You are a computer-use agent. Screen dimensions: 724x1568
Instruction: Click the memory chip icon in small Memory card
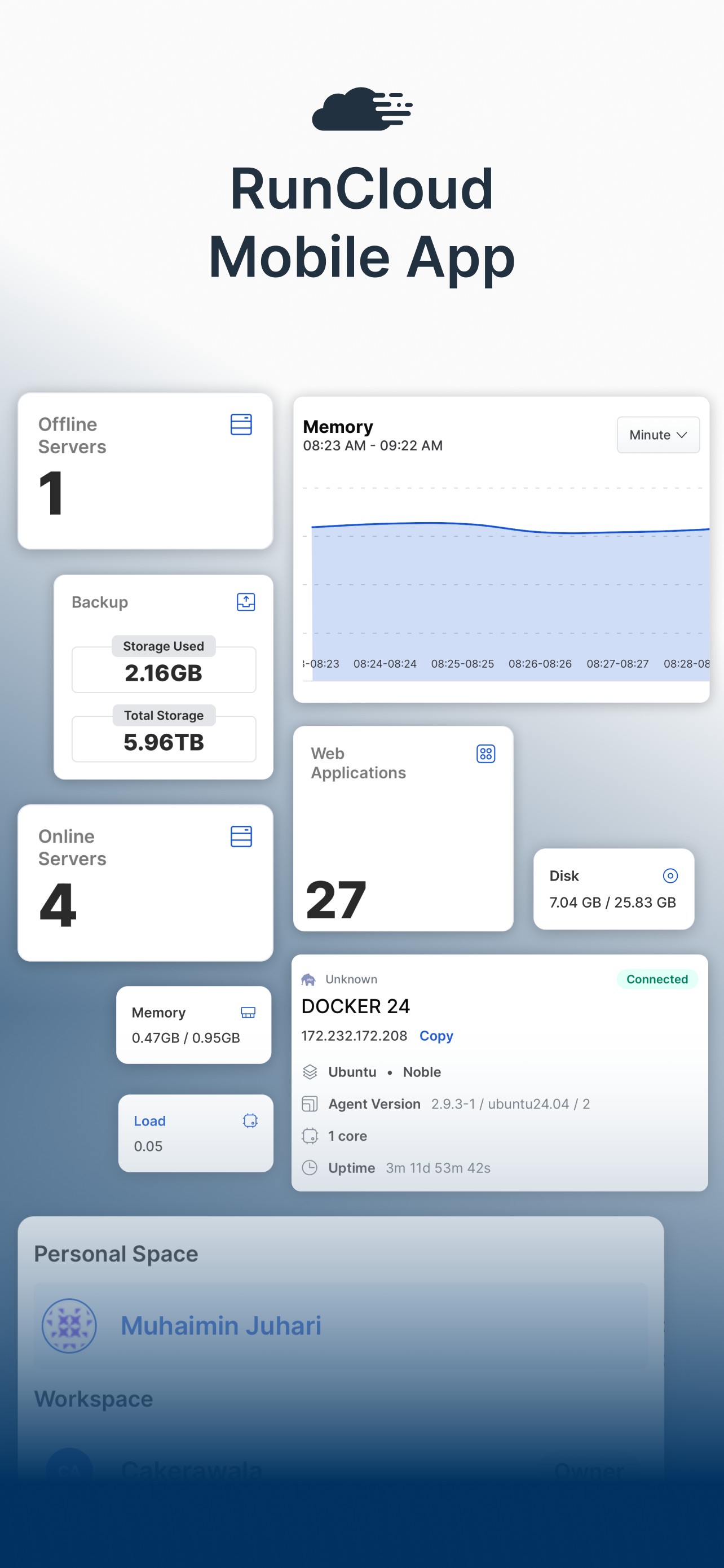pyautogui.click(x=248, y=1012)
